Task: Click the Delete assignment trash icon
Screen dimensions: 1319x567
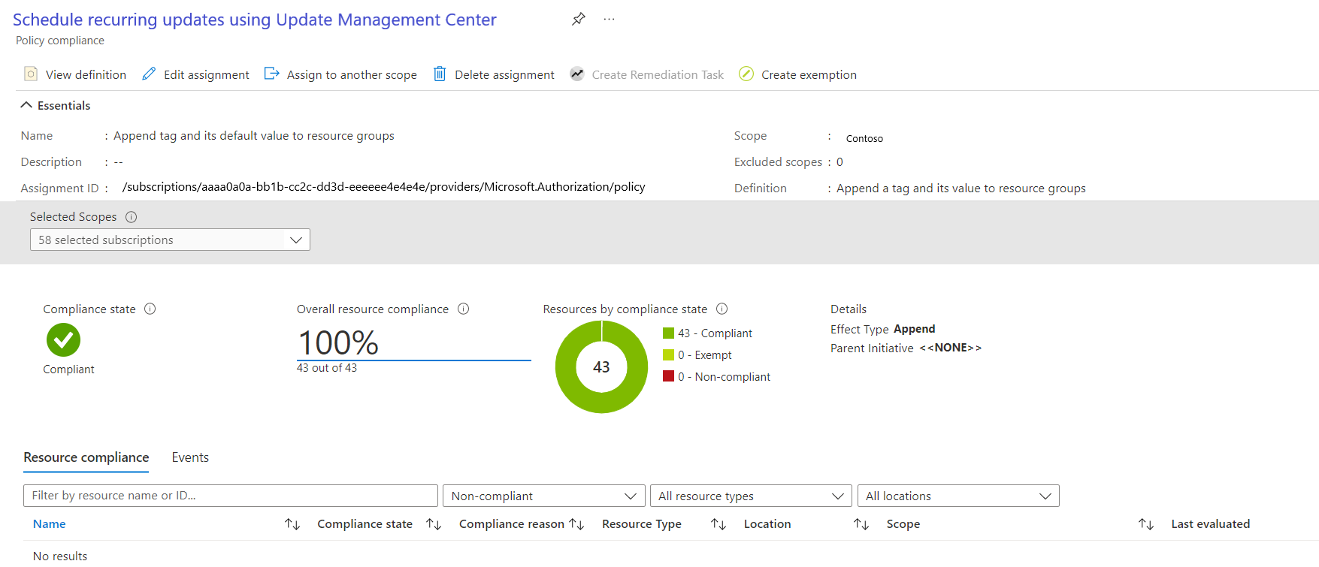Action: click(x=440, y=74)
